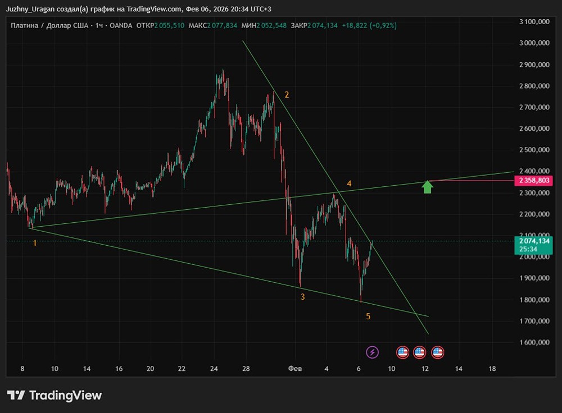Click the 2 500,000 price axis label
Viewport: 562px width, 413px height.
coord(534,150)
